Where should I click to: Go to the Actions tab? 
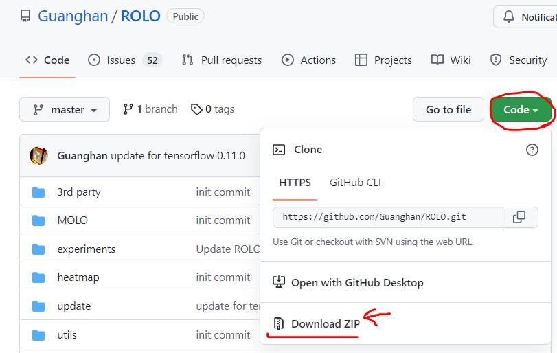point(308,60)
